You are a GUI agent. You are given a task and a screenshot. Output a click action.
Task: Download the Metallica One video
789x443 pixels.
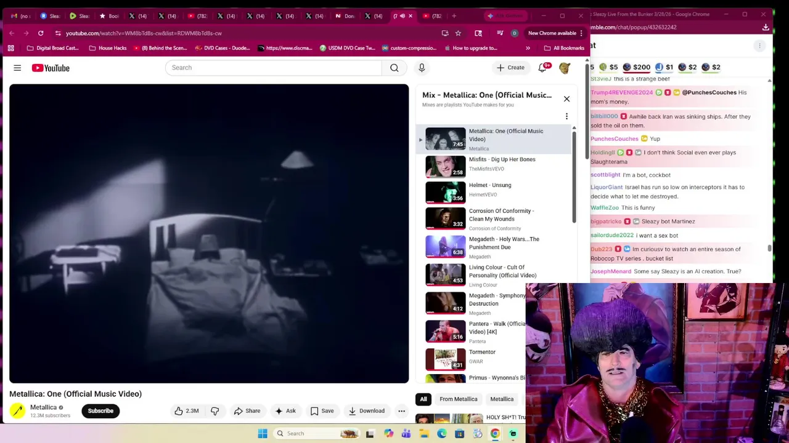point(366,411)
